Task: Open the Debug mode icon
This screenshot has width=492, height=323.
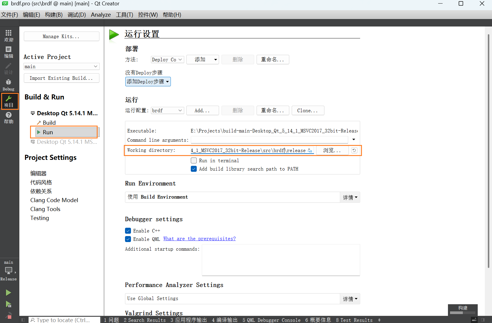Action: (x=8, y=85)
